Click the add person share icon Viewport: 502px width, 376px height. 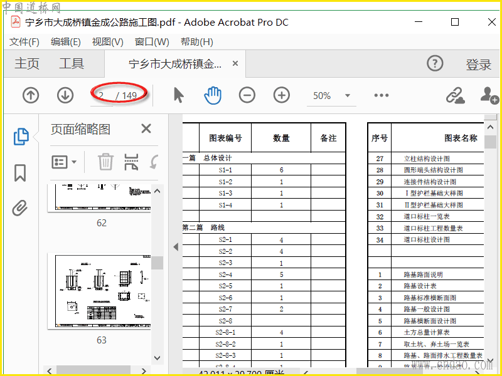tap(489, 95)
